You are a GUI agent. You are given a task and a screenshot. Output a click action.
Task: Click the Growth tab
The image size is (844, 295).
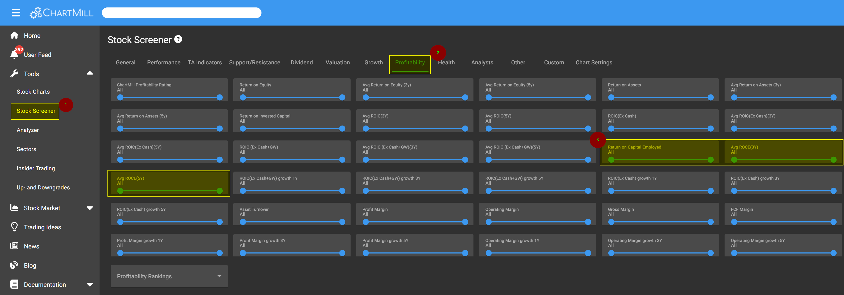click(x=372, y=63)
